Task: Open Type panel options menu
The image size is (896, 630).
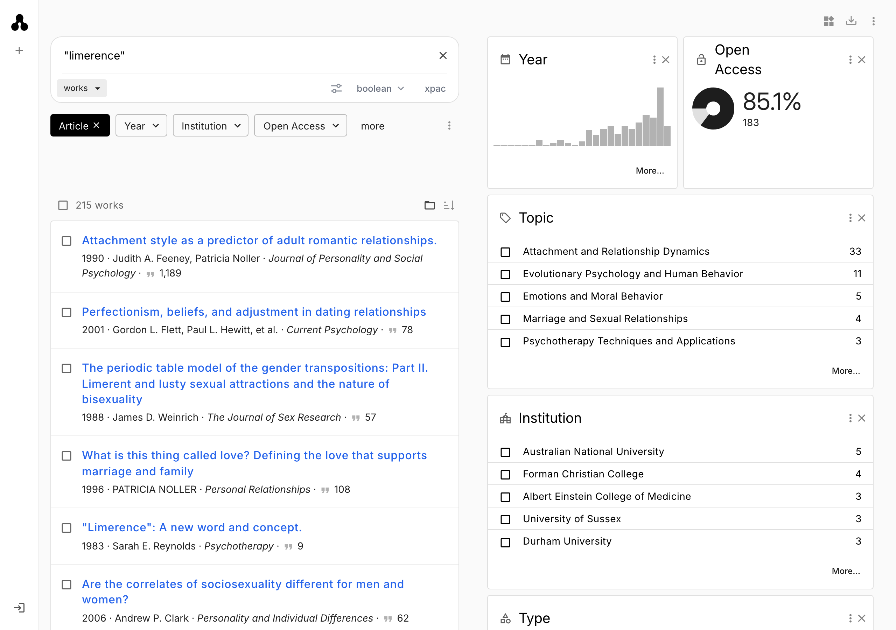Action: click(850, 618)
